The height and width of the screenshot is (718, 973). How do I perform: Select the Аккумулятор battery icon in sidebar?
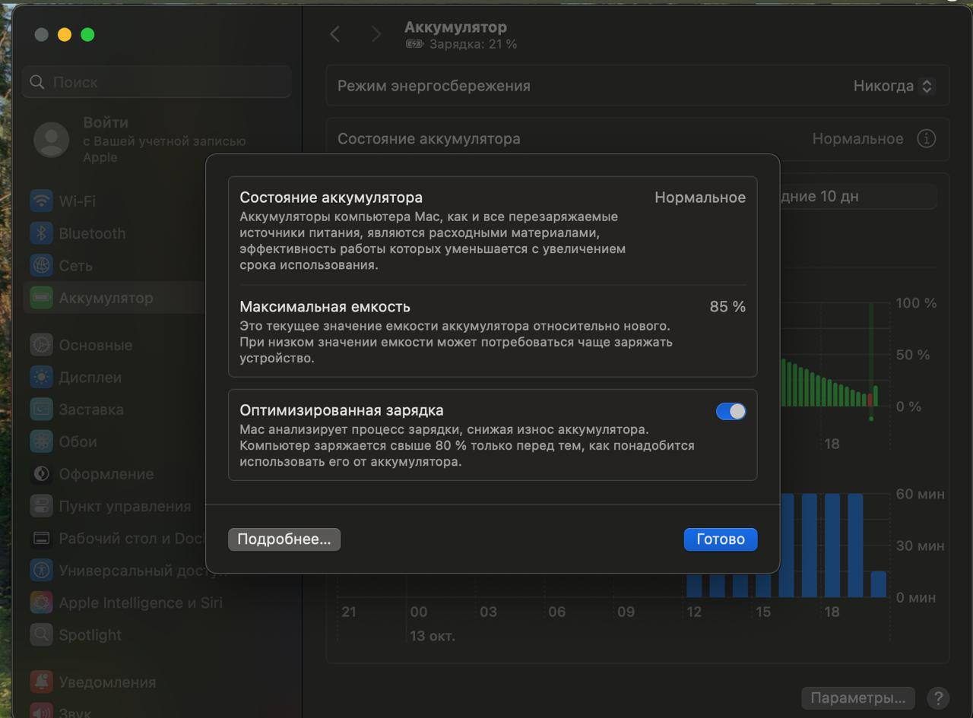coord(41,298)
